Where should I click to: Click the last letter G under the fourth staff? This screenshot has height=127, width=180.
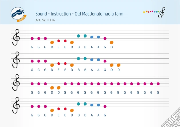coord(105,115)
